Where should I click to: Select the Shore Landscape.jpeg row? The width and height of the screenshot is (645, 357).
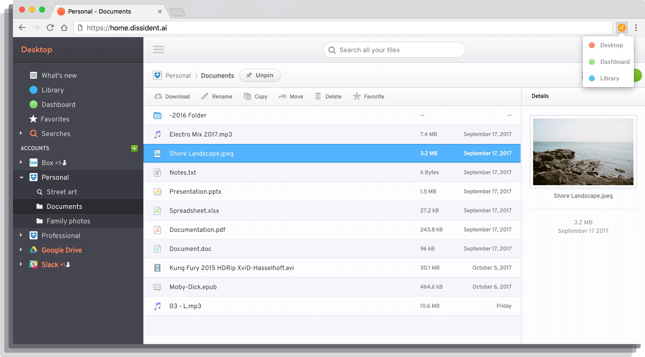point(332,153)
